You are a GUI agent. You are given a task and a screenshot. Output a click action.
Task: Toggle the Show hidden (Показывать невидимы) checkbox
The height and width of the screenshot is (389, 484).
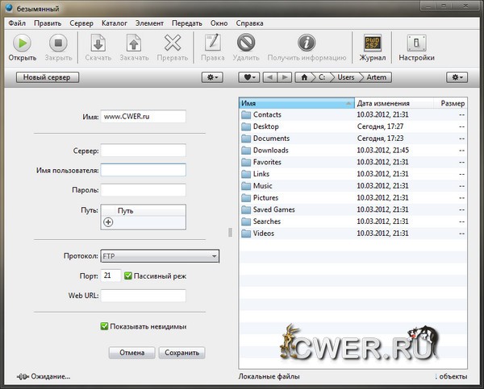click(x=104, y=326)
